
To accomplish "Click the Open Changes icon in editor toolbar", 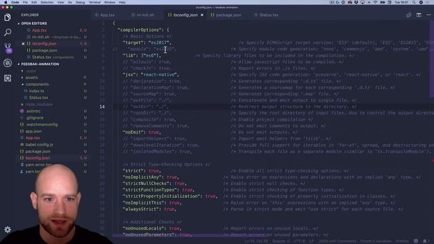I will pyautogui.click(x=408, y=15).
